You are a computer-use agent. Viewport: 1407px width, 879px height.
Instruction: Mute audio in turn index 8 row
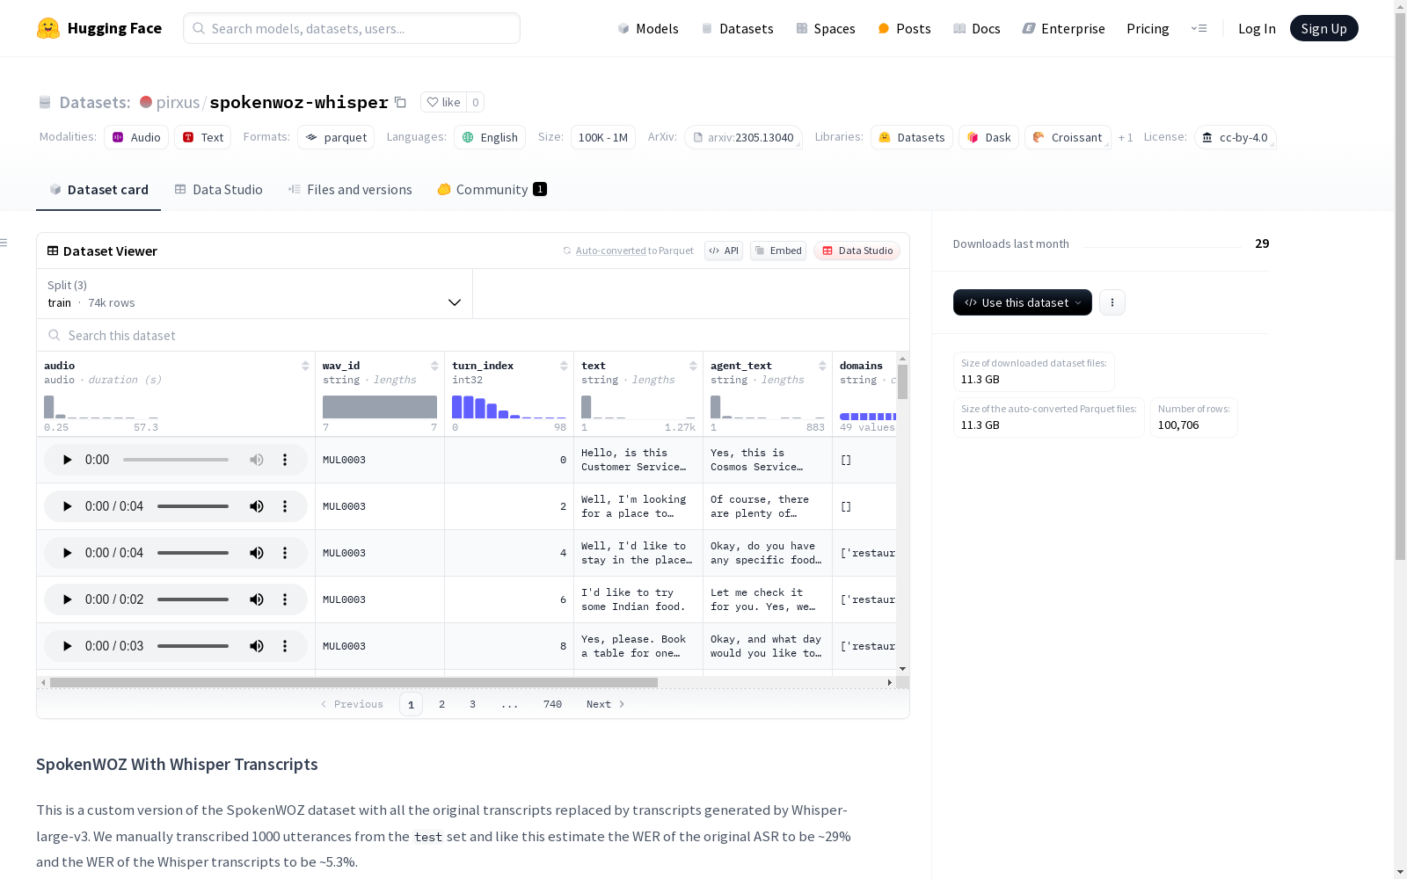pos(257,646)
